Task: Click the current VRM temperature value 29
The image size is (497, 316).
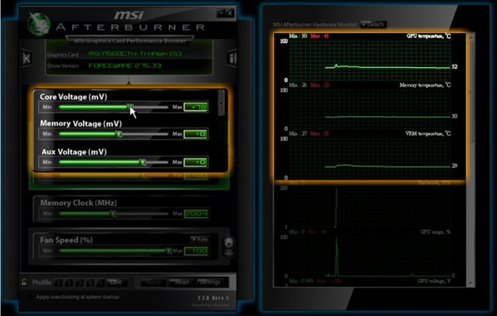Action: coord(454,166)
